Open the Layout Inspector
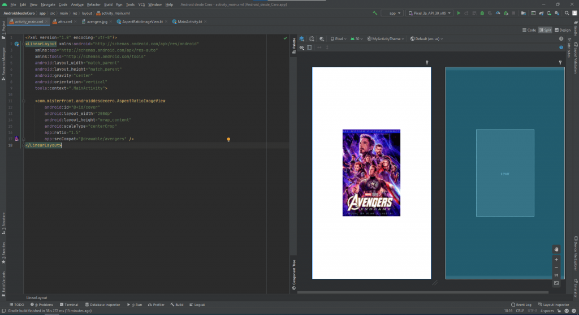Screen dimensions: 579x315 pos(554,305)
